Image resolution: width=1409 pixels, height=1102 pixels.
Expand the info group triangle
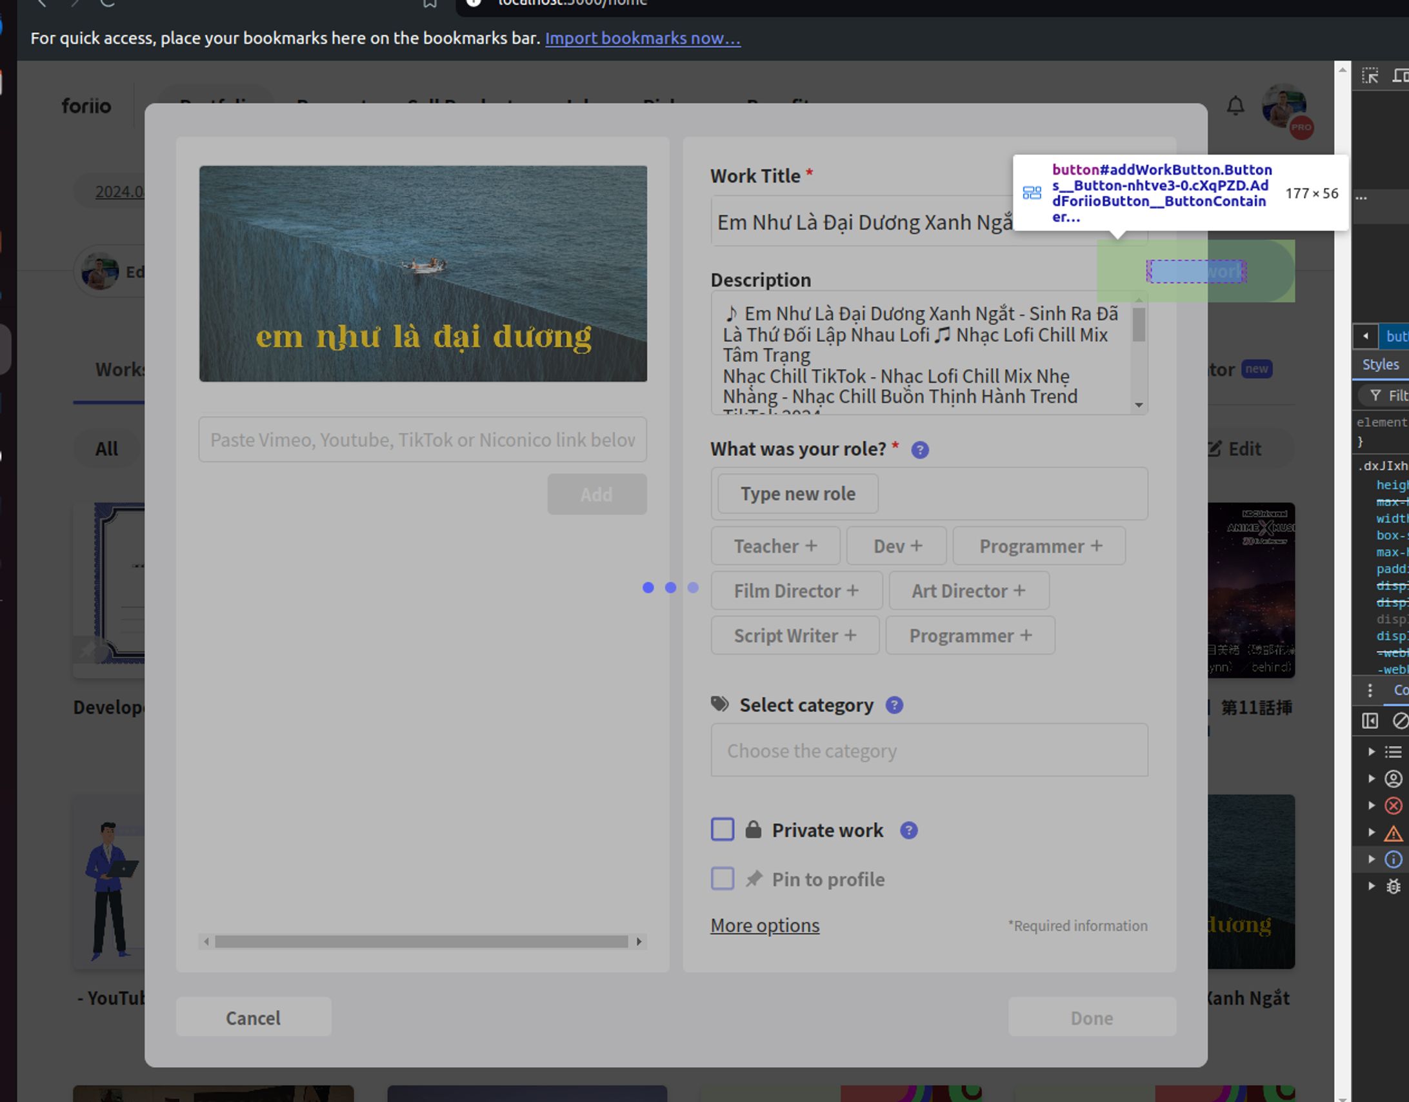[x=1372, y=860]
